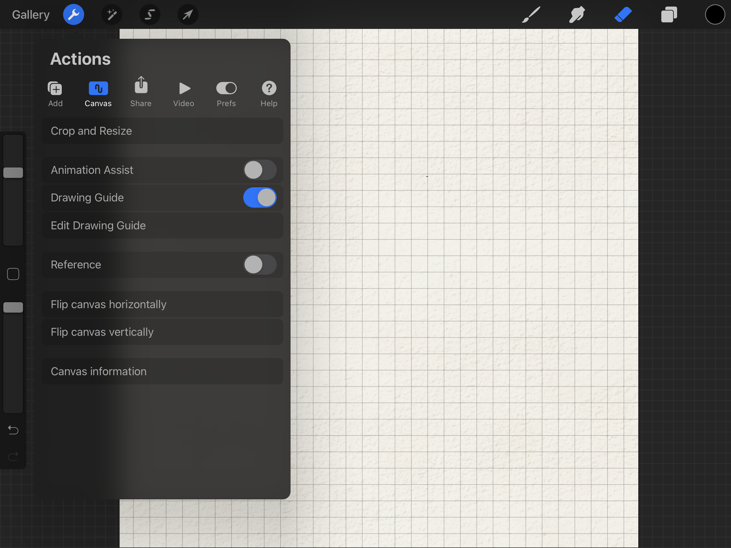Open Edit Drawing Guide

tap(162, 226)
